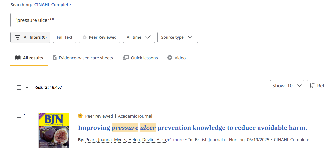Screen dimensions: 324x148
Task: Click the CINAHL Complete database link
Action: pyautogui.click(x=53, y=5)
